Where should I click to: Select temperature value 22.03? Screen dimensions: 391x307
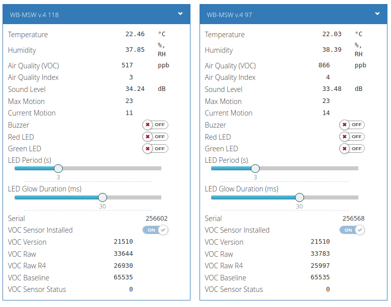(332, 34)
